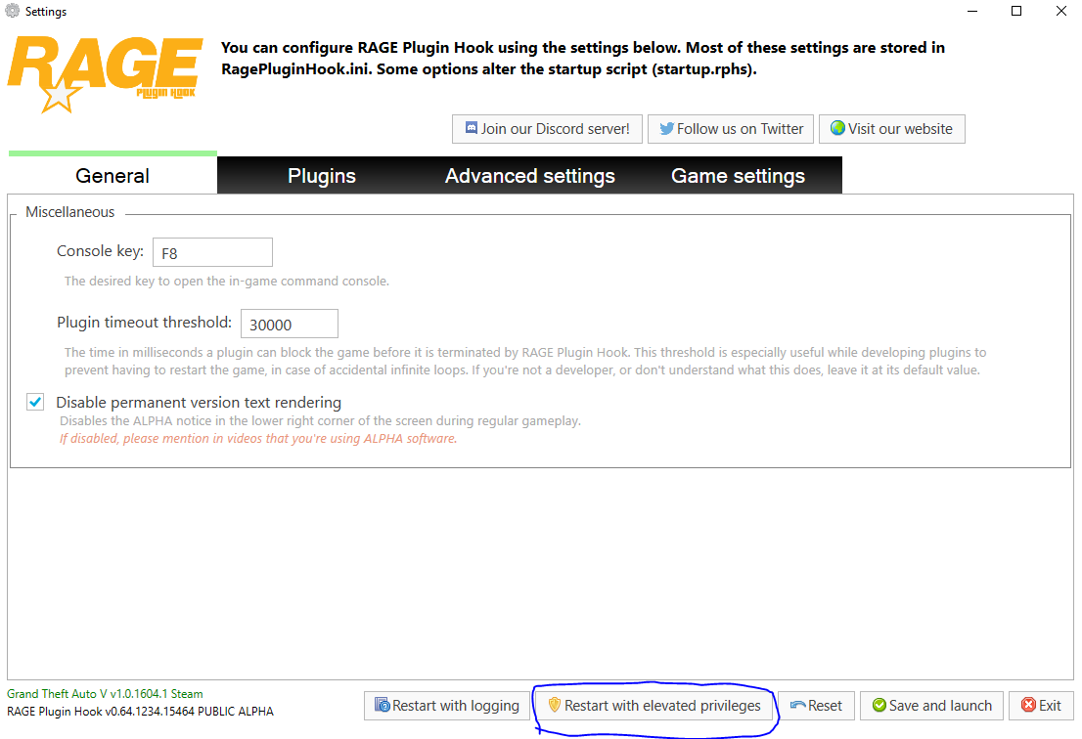Click the Exit button
This screenshot has height=739, width=1082.
1041,705
